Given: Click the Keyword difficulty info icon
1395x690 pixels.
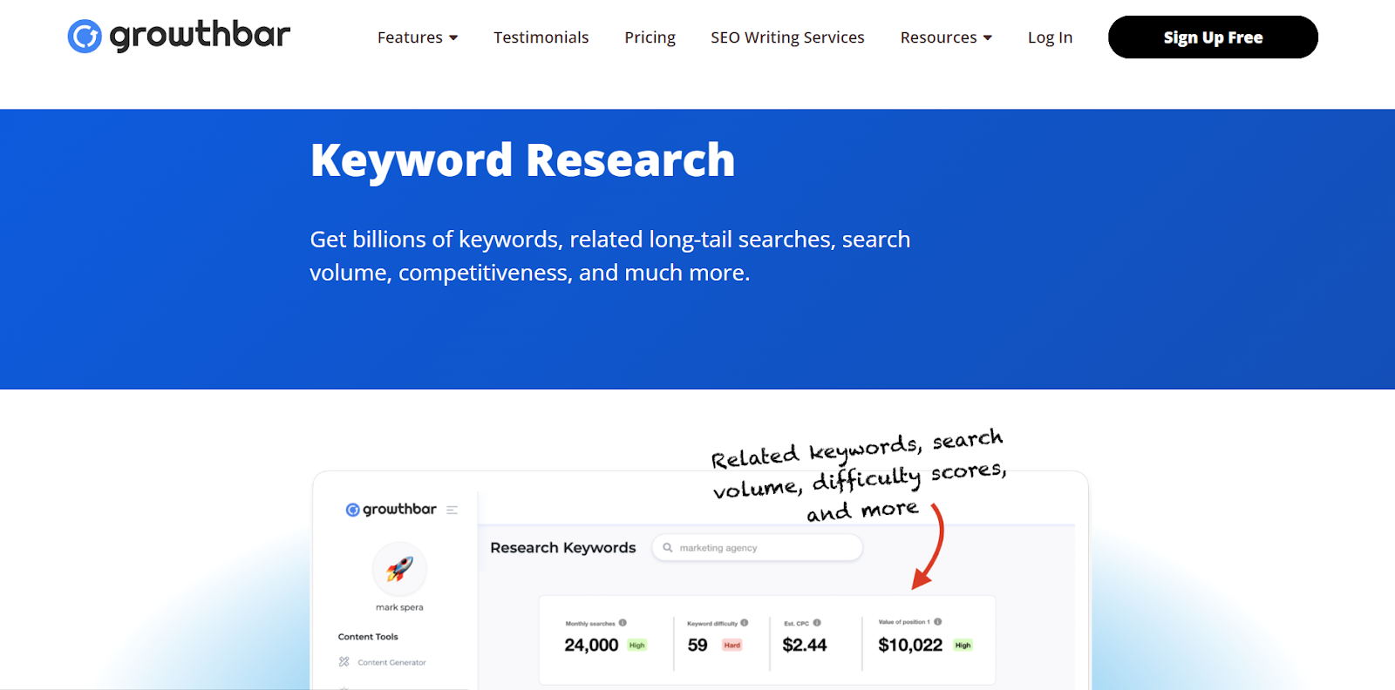Looking at the screenshot, I should point(745,623).
